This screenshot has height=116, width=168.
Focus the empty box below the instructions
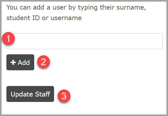pos(85,41)
